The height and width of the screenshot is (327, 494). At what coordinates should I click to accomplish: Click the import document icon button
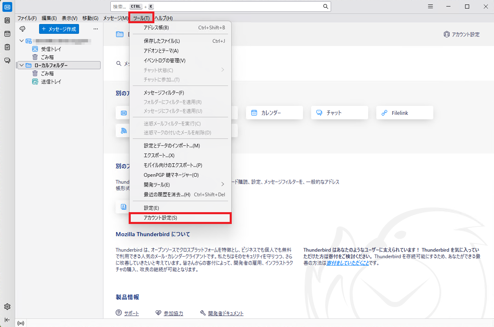(x=123, y=207)
